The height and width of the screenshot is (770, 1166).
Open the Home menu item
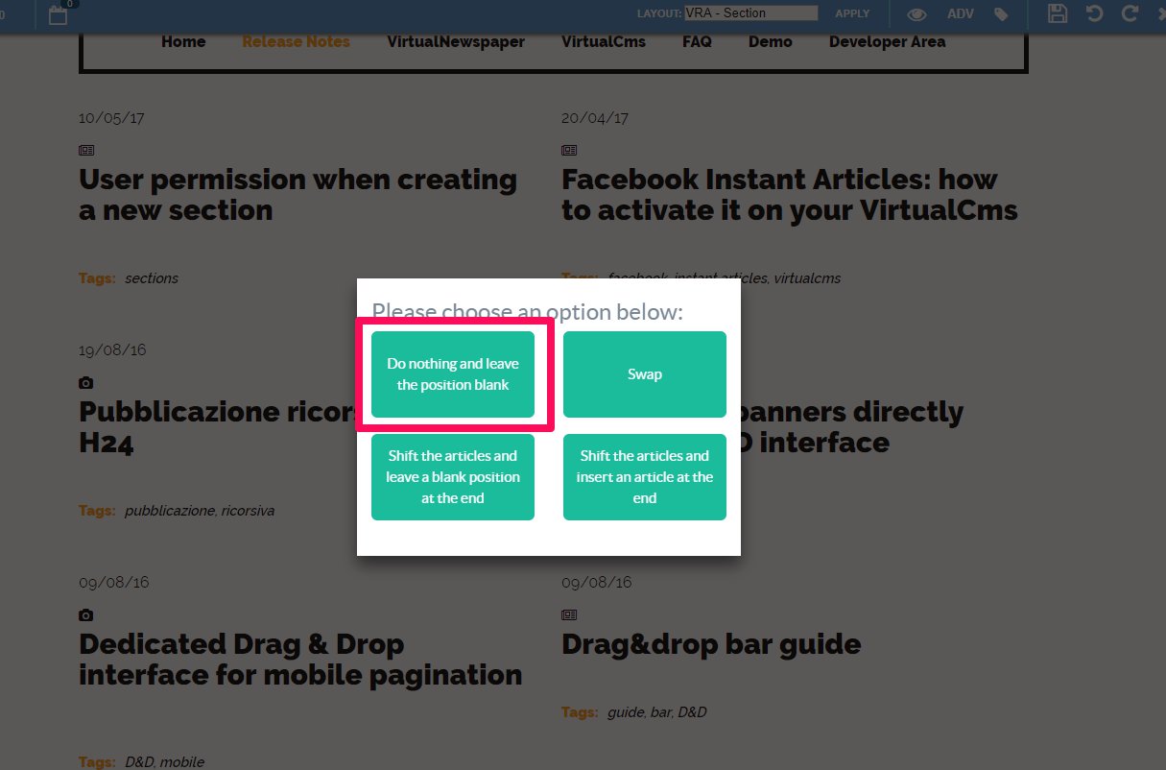(183, 42)
